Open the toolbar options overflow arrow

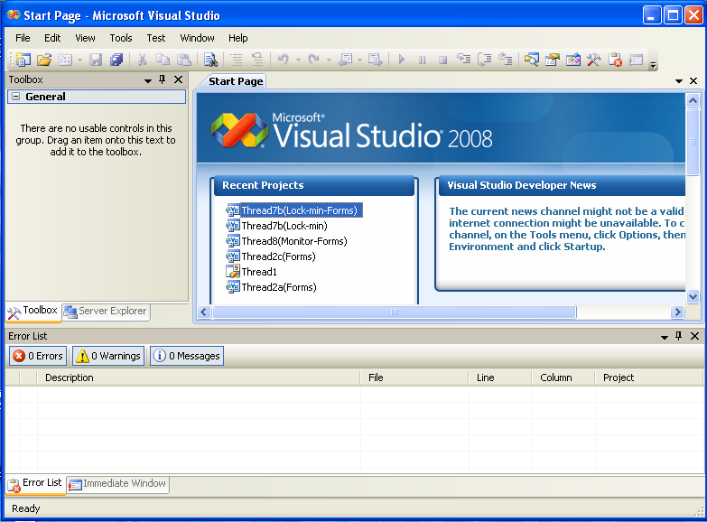pos(654,65)
